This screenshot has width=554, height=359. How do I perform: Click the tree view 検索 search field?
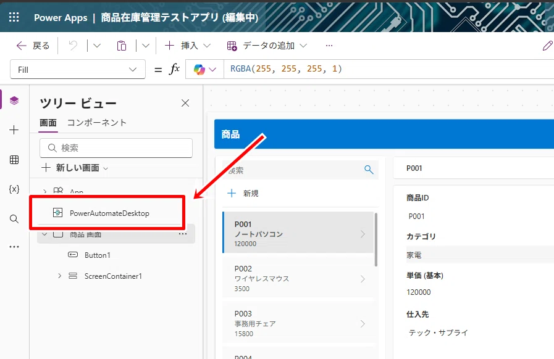click(x=116, y=148)
